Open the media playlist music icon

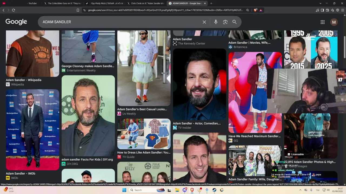[317, 10]
